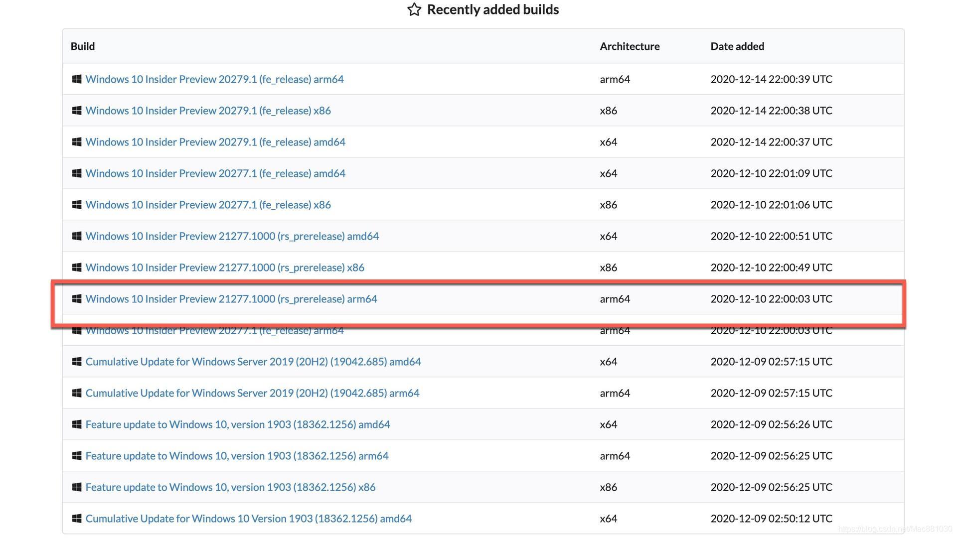Click Windows logo beside Feature update 1903 amd64
Viewport: 957px width, 538px height.
[77, 424]
